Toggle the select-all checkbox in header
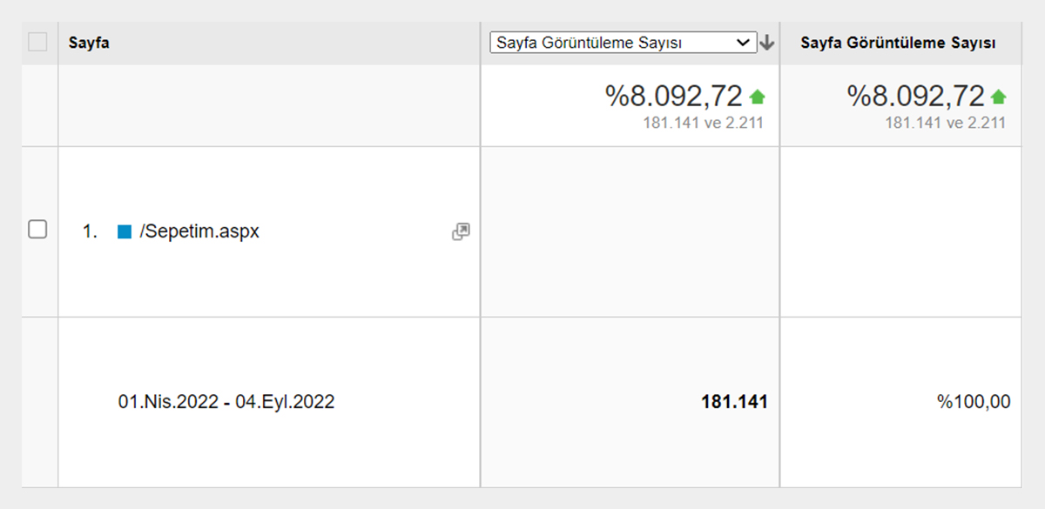The height and width of the screenshot is (509, 1045). [37, 42]
